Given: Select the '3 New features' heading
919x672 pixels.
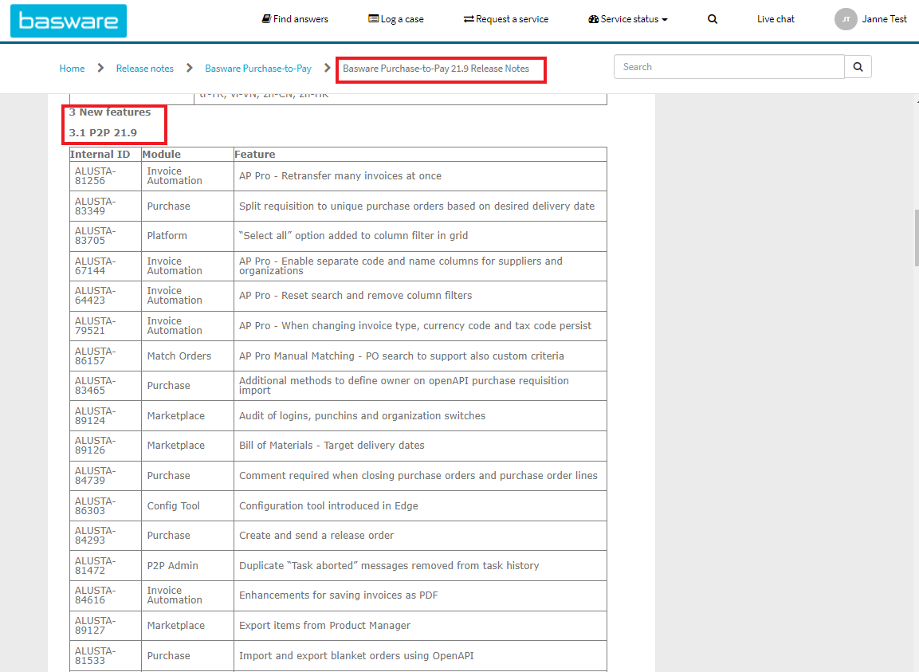Looking at the screenshot, I should coord(110,112).
